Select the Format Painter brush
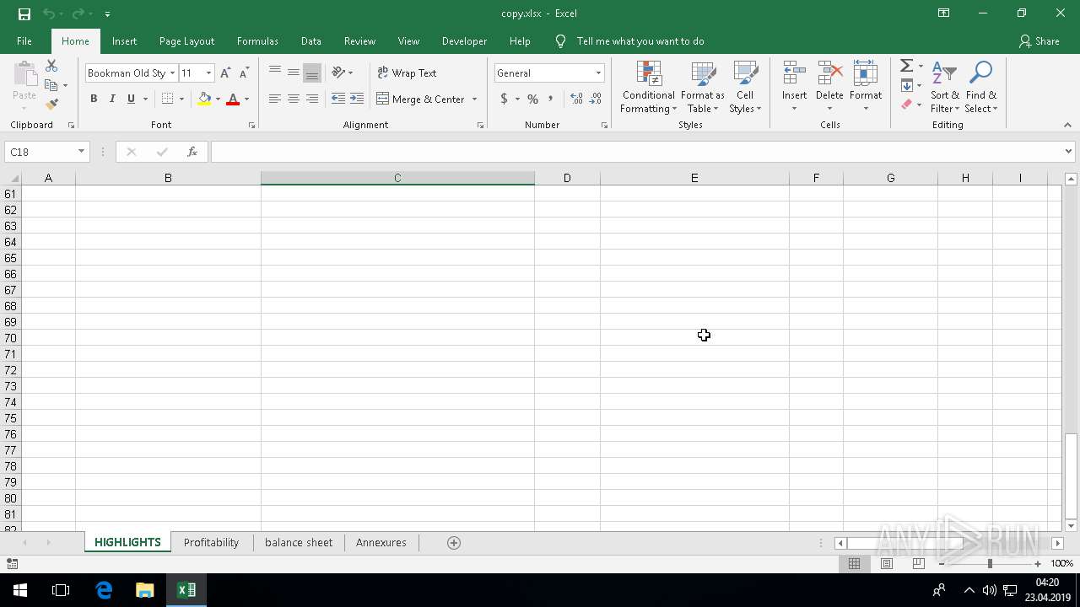The height and width of the screenshot is (607, 1080). point(51,105)
